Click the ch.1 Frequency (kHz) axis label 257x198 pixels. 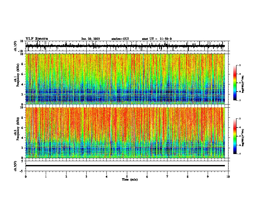click(17, 75)
